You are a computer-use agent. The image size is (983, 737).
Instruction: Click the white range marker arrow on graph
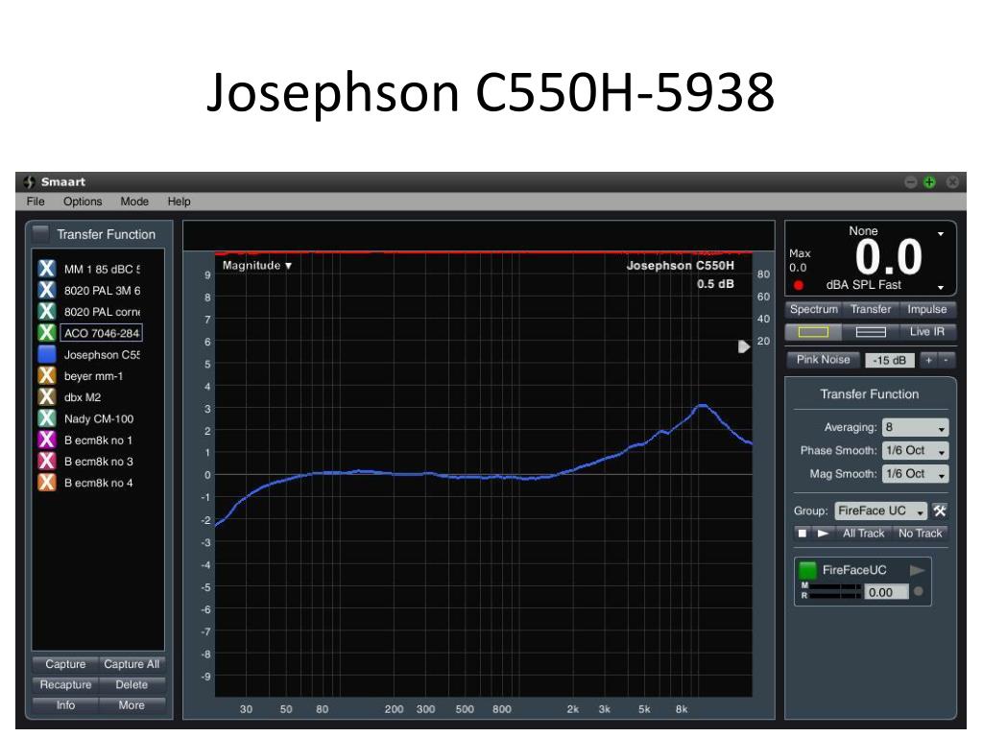click(x=744, y=346)
